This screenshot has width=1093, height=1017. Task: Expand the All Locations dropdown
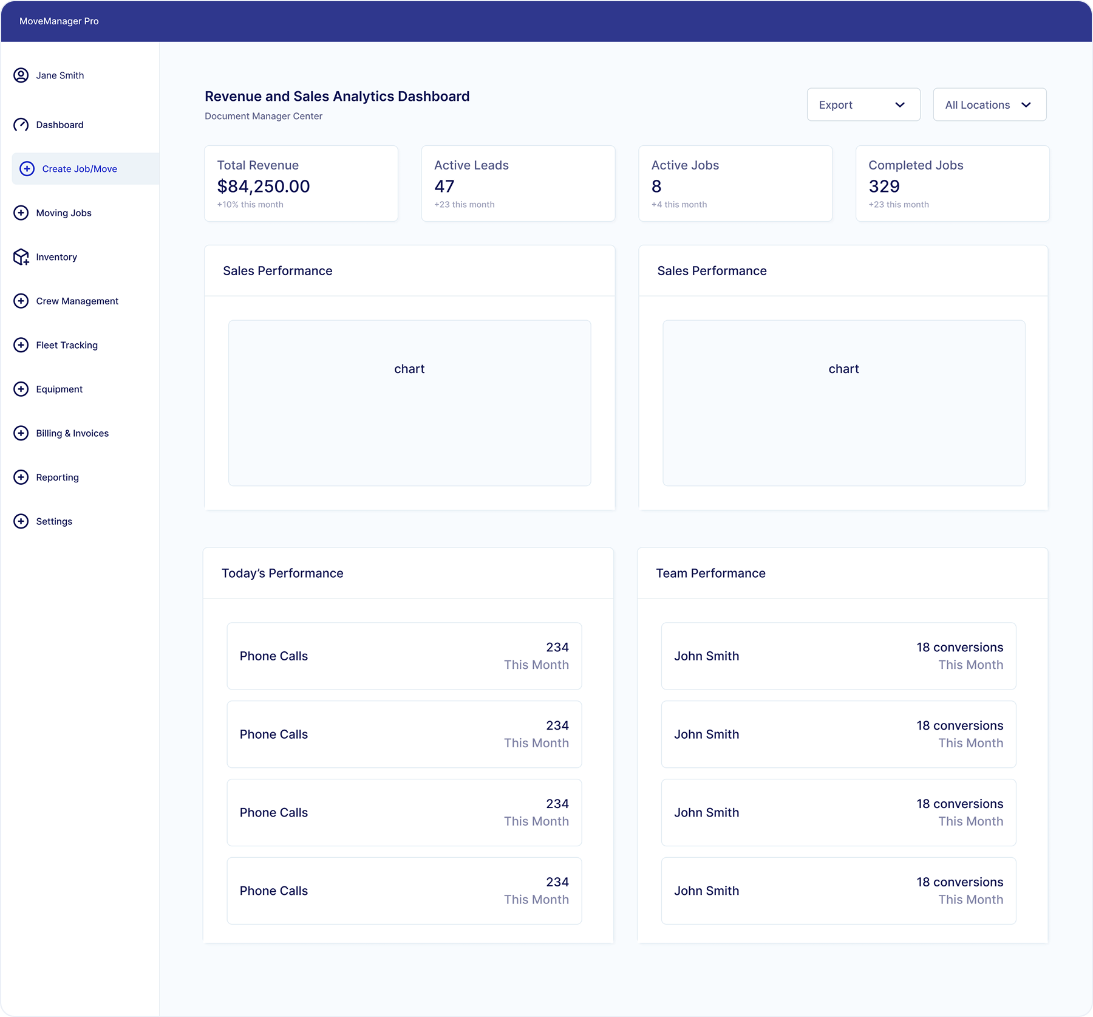pyautogui.click(x=989, y=104)
